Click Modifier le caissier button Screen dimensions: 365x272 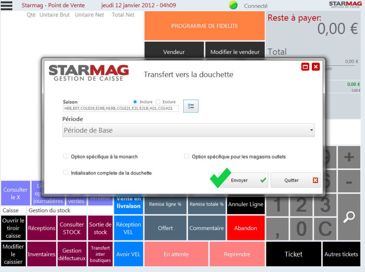coord(13,254)
